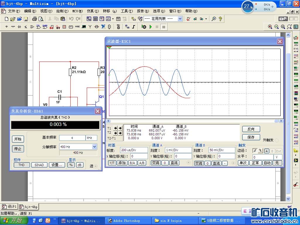This screenshot has height=225, width=300.
Task: Place a diode from component toolbar
Action: (x=19, y=27)
